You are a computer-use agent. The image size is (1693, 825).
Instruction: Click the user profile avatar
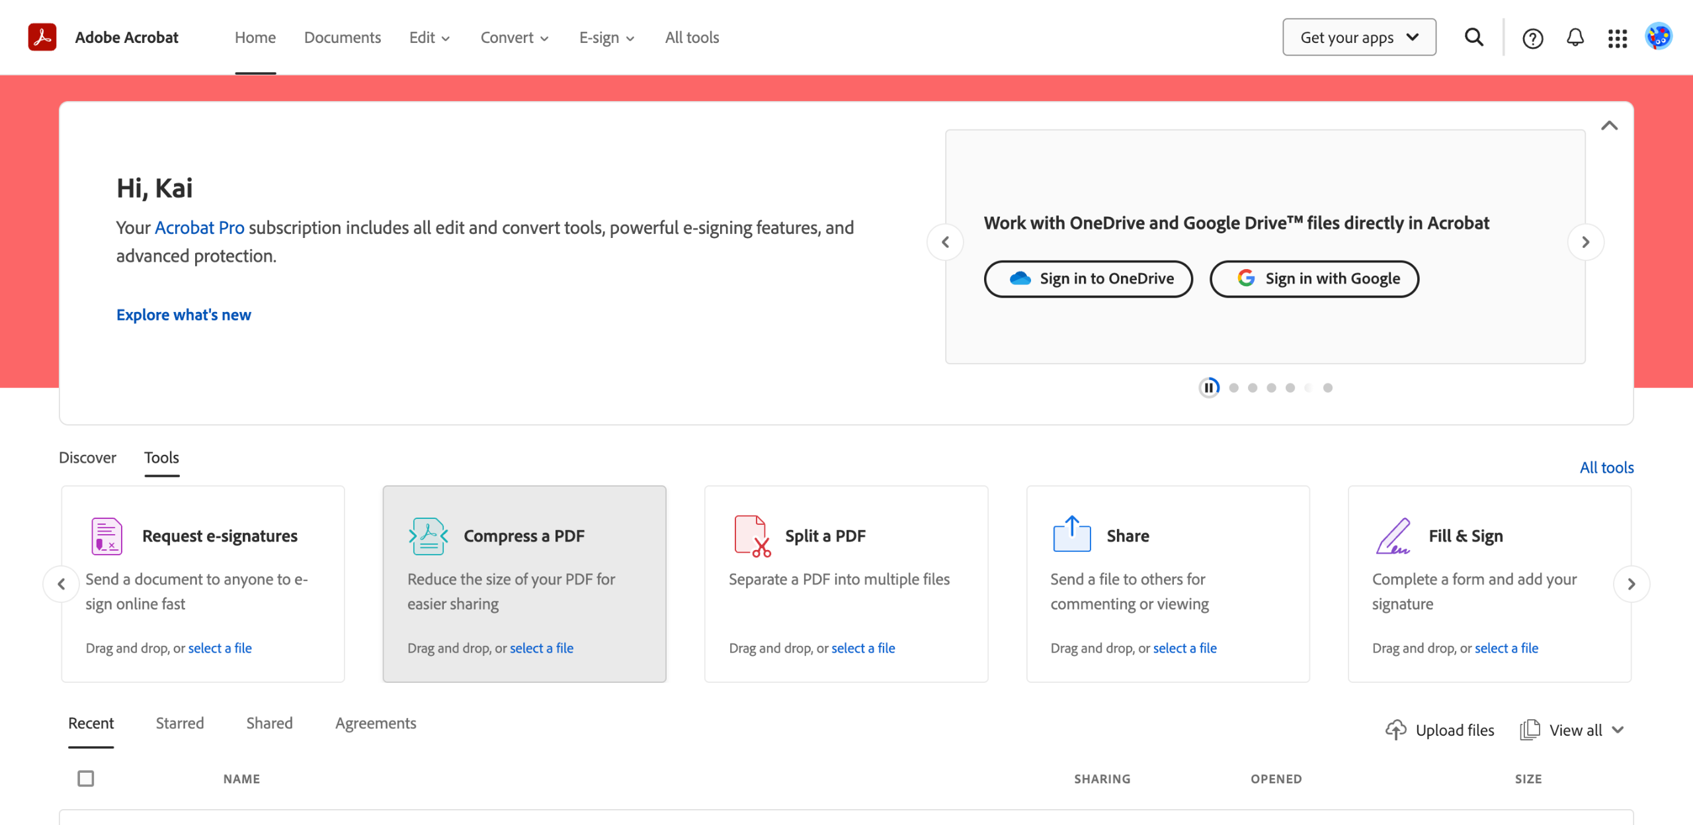[1659, 37]
